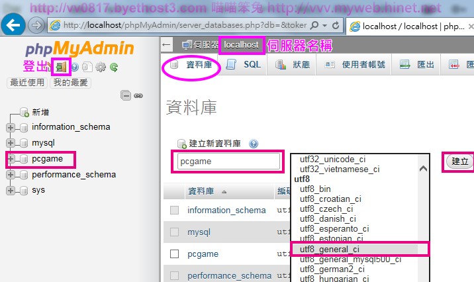Expand the pcgame tree node
The width and height of the screenshot is (474, 282).
pos(11,159)
